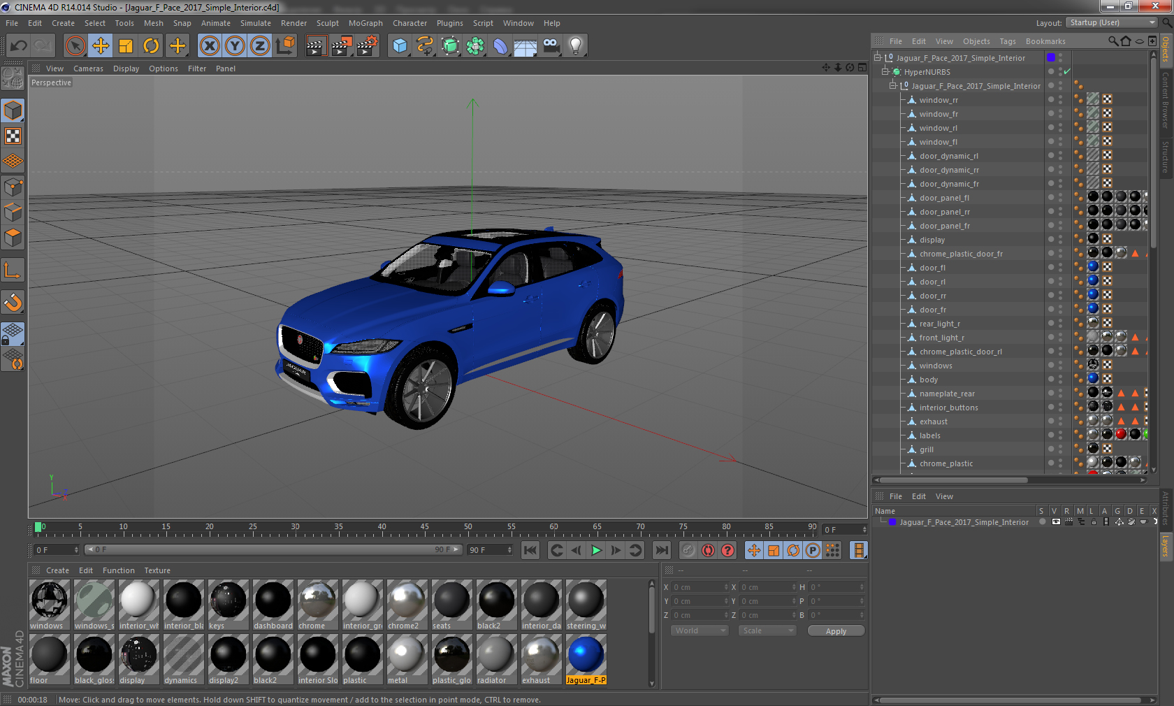Viewport: 1174px width, 706px height.
Task: Render the active view
Action: (x=316, y=46)
